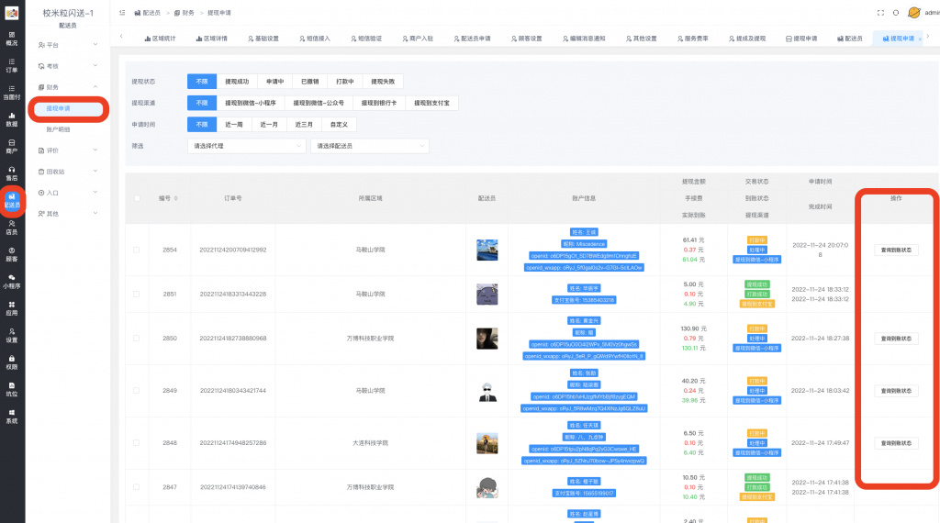
Task: Click the refresh circle icon near admin
Action: pyautogui.click(x=896, y=13)
